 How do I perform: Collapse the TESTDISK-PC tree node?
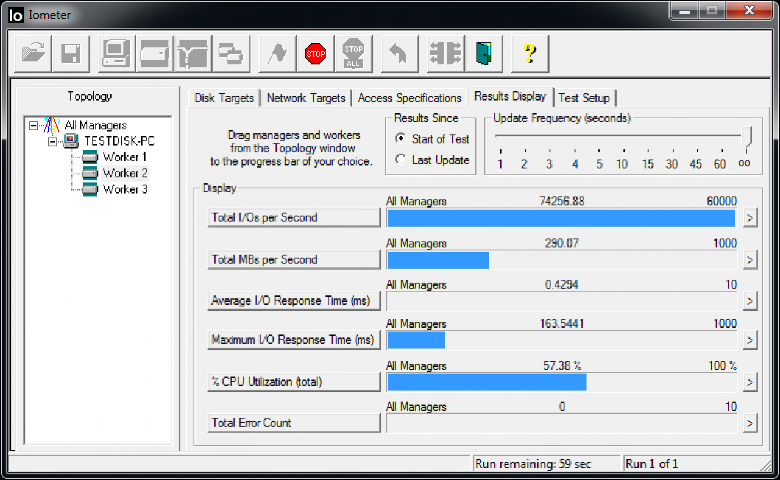pyautogui.click(x=53, y=141)
